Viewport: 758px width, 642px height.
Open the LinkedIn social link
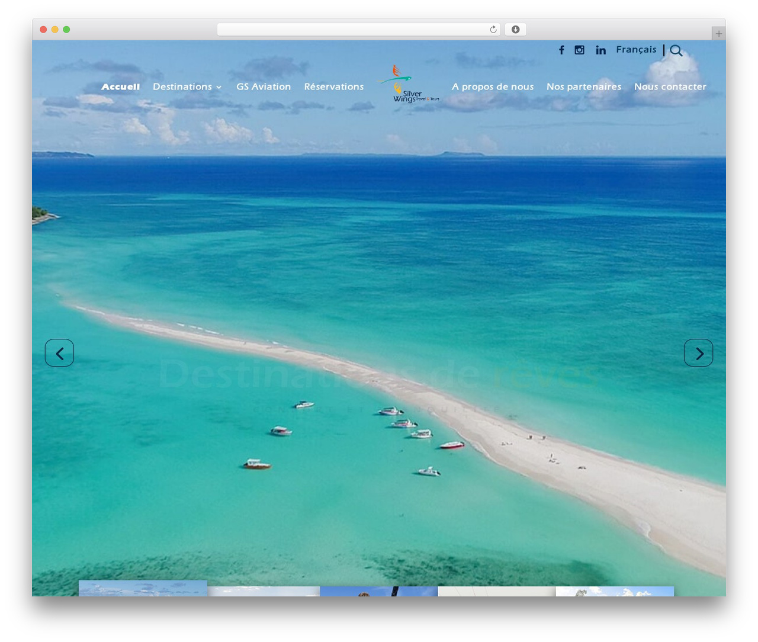point(601,50)
